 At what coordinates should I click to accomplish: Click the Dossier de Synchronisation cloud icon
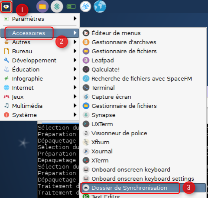tap(86, 188)
